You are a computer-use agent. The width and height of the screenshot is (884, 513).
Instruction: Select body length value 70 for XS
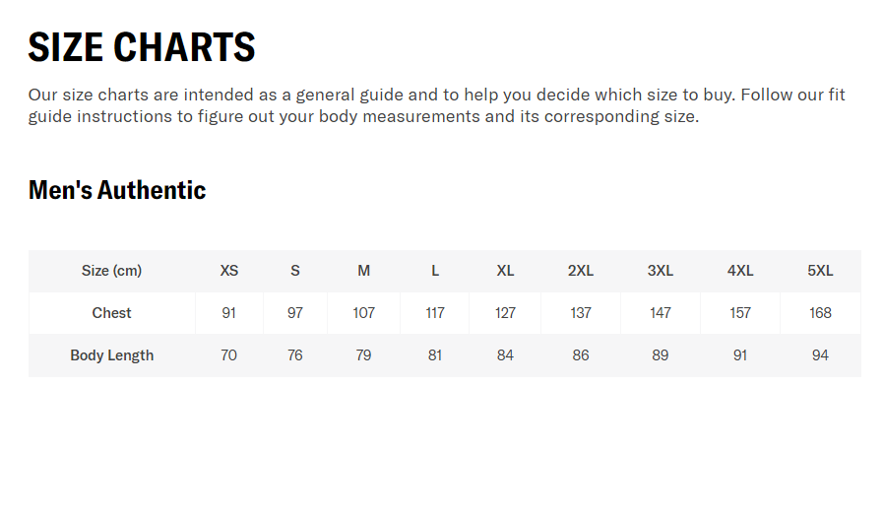[x=229, y=355]
